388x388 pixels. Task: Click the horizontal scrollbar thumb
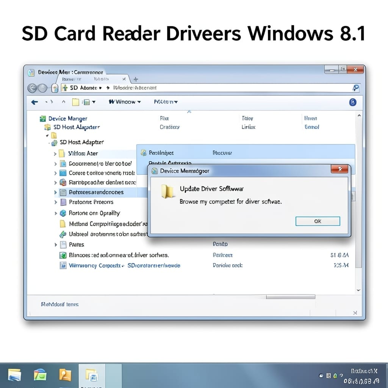(x=291, y=297)
